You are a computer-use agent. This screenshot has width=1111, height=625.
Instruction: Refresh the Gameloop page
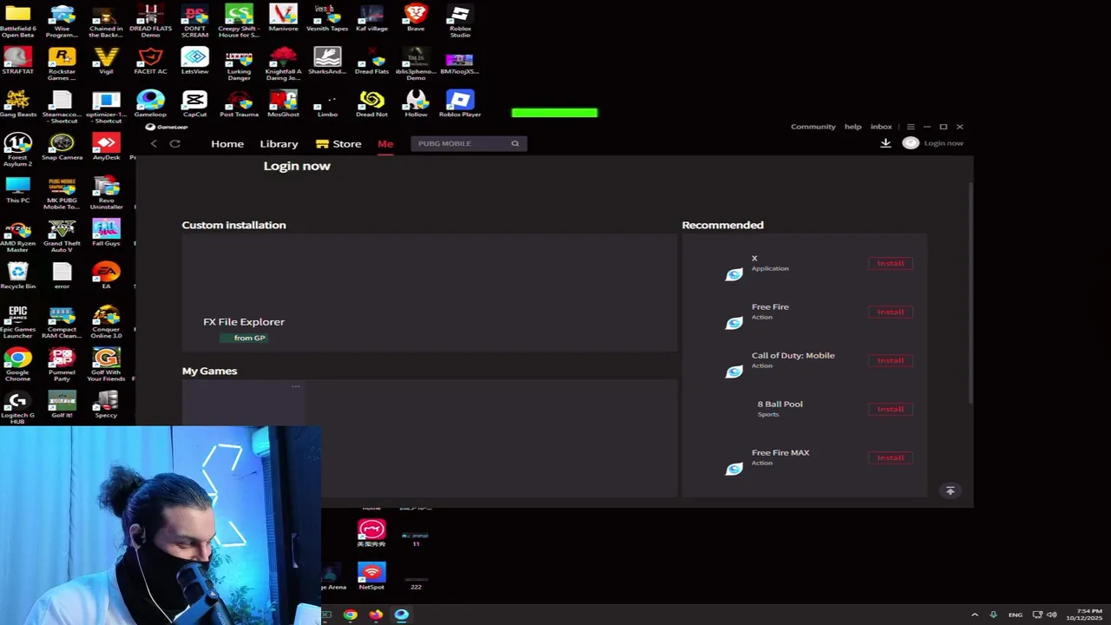click(174, 143)
